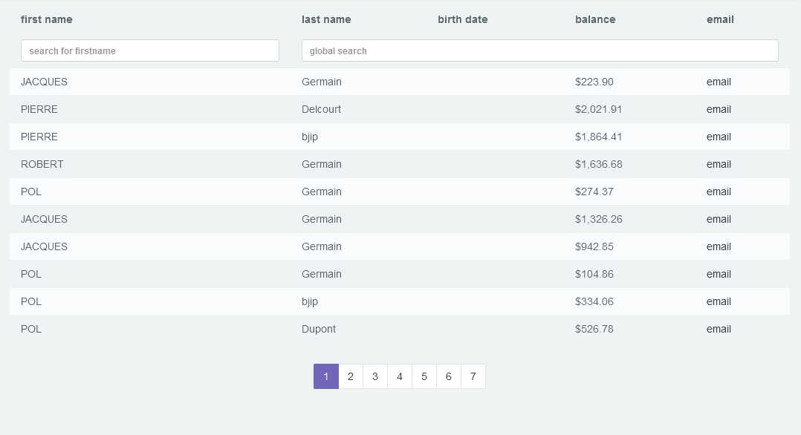The height and width of the screenshot is (435, 801).
Task: Click the birth date column header
Action: pos(463,19)
